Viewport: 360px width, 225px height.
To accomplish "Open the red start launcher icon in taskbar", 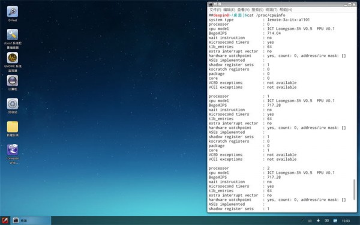I will (5, 221).
